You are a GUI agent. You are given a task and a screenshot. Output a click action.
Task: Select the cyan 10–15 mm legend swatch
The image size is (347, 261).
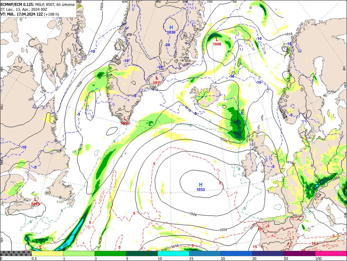[x=173, y=253]
